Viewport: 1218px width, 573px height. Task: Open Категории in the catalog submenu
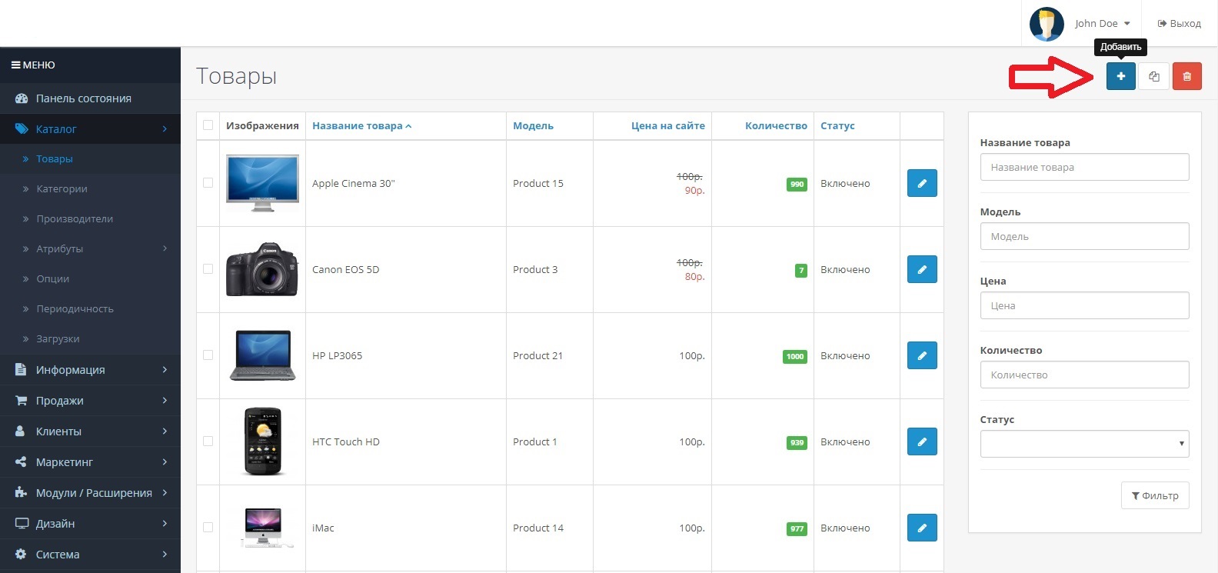[x=62, y=188]
